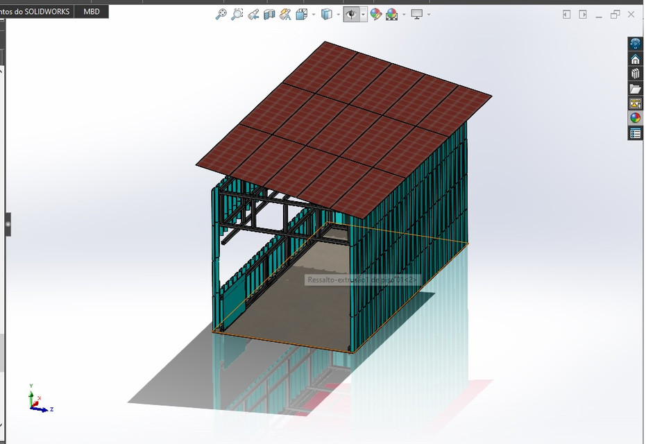This screenshot has width=646, height=444.
Task: Open View Settings via the monitor icon
Action: tap(417, 13)
